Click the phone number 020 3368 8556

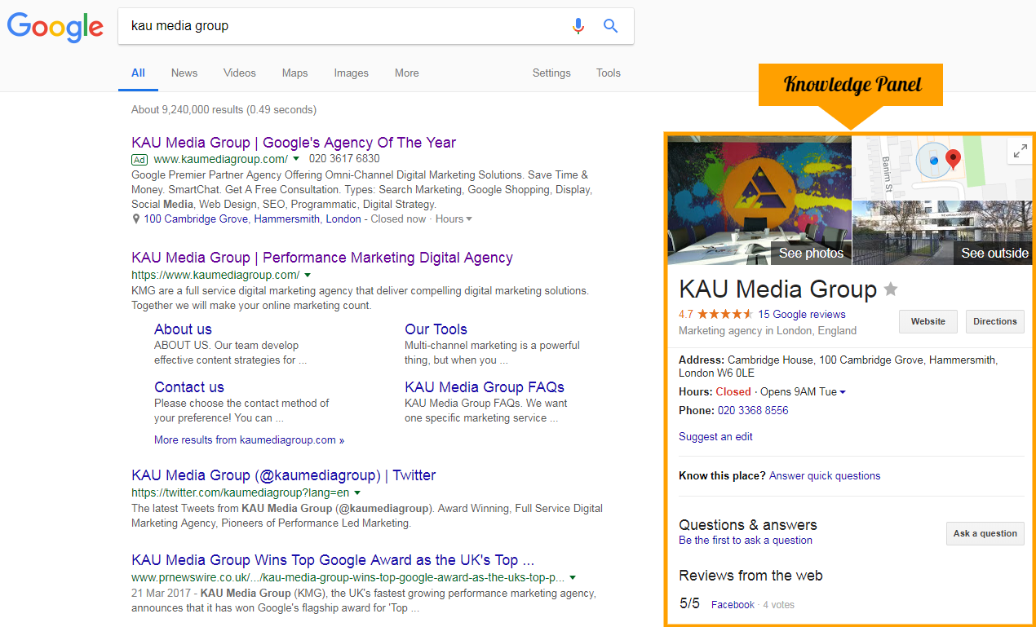coord(753,411)
